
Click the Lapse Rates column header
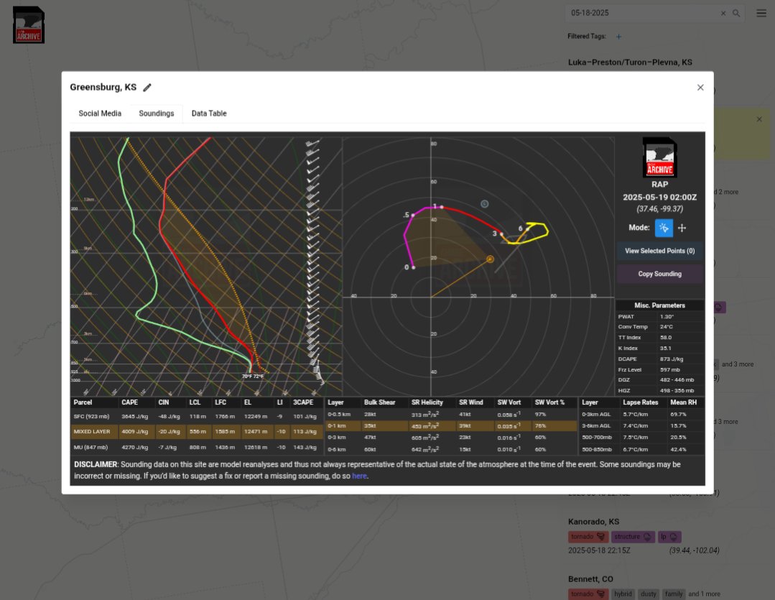click(x=640, y=402)
